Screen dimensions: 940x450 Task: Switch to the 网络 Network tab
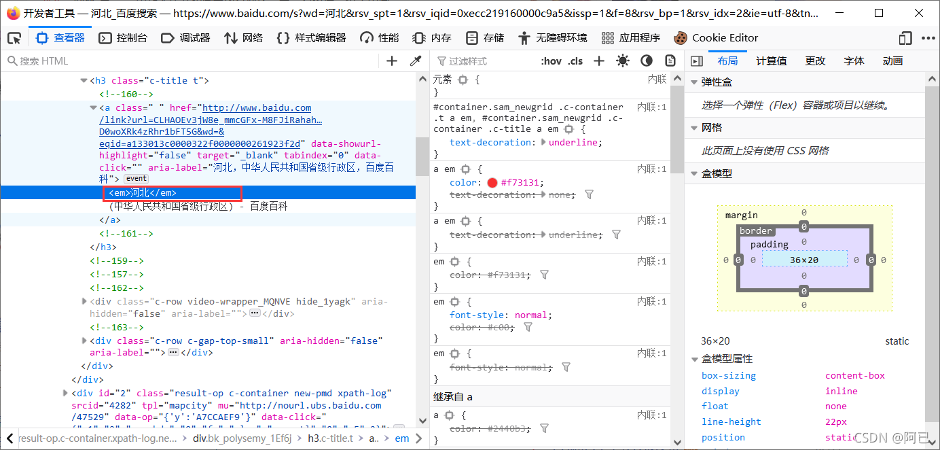pyautogui.click(x=244, y=38)
